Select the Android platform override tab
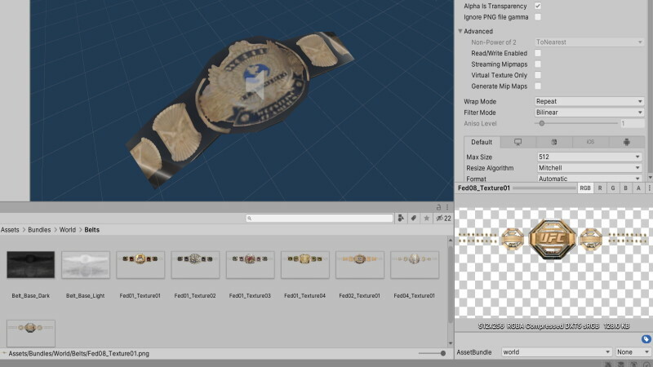This screenshot has width=653, height=367. pyautogui.click(x=626, y=142)
